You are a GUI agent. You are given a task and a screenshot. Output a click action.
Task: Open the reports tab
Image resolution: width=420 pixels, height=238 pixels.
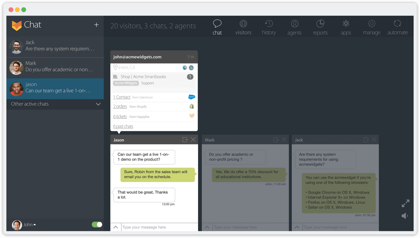click(x=320, y=27)
